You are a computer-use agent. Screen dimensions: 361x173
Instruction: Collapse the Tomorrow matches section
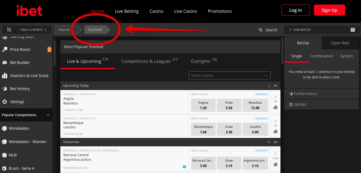coord(275,142)
